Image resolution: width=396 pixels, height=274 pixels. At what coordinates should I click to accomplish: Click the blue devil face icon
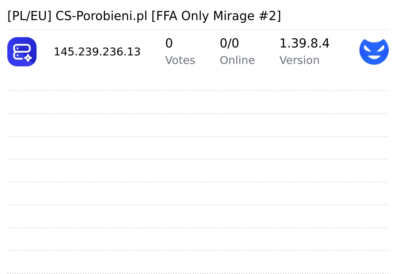pyautogui.click(x=374, y=52)
